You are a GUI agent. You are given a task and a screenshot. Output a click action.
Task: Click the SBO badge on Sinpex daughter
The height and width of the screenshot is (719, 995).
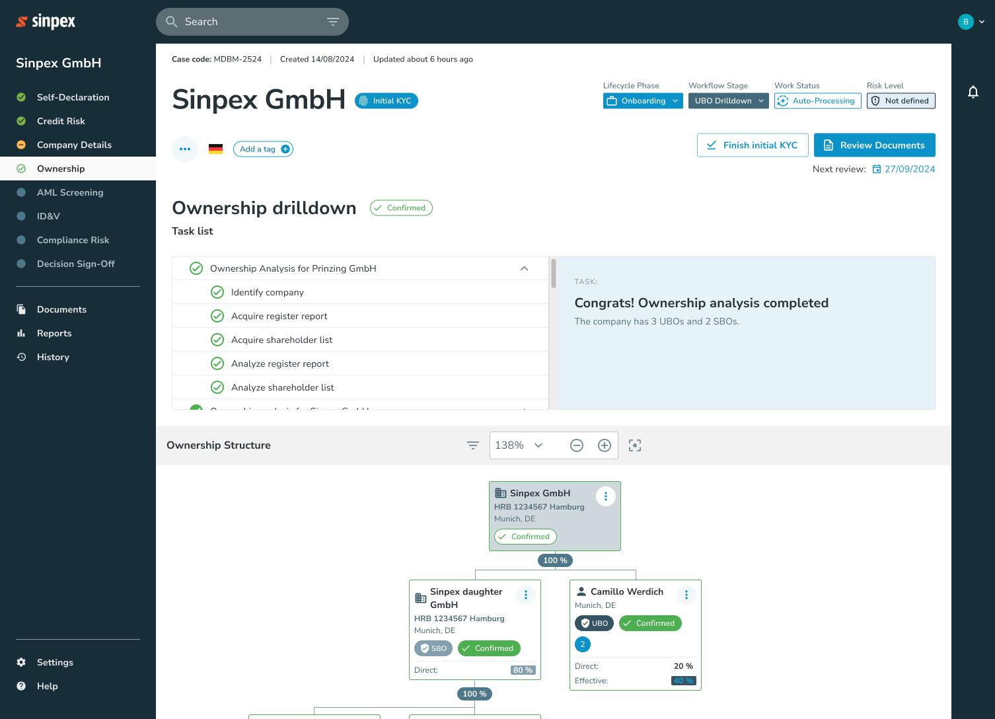coord(433,648)
